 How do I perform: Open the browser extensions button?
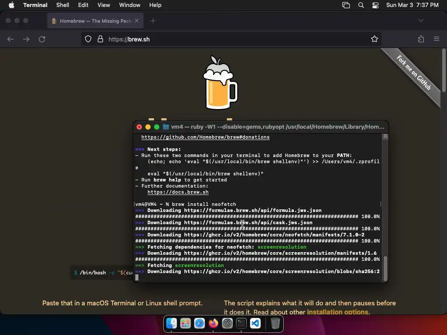coord(421,39)
